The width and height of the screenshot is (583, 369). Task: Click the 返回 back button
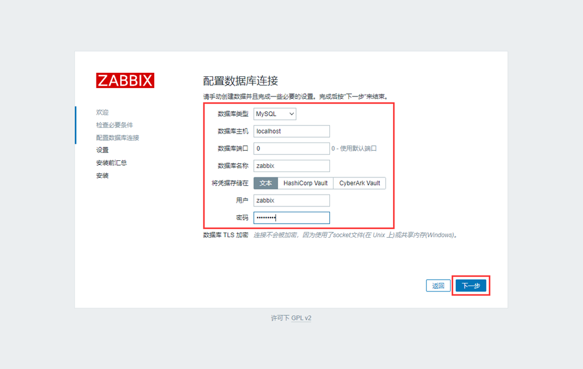[438, 286]
